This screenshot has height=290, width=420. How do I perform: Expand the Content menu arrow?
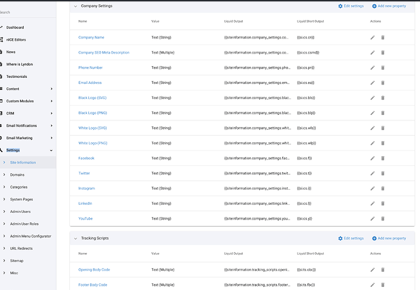tap(51, 89)
